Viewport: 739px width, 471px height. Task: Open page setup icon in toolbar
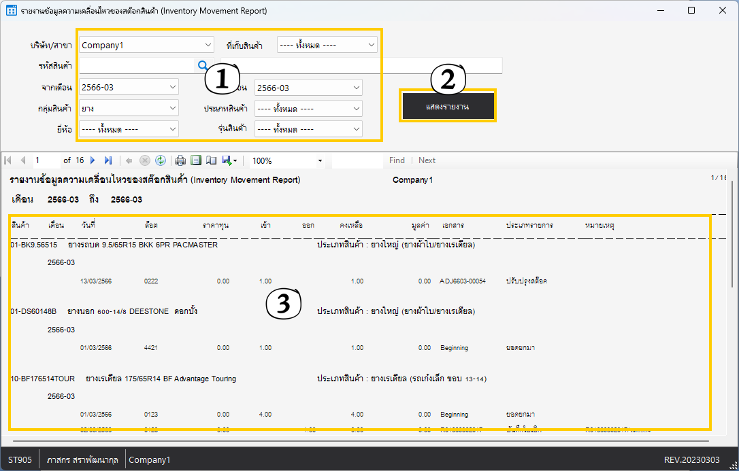[x=211, y=160]
